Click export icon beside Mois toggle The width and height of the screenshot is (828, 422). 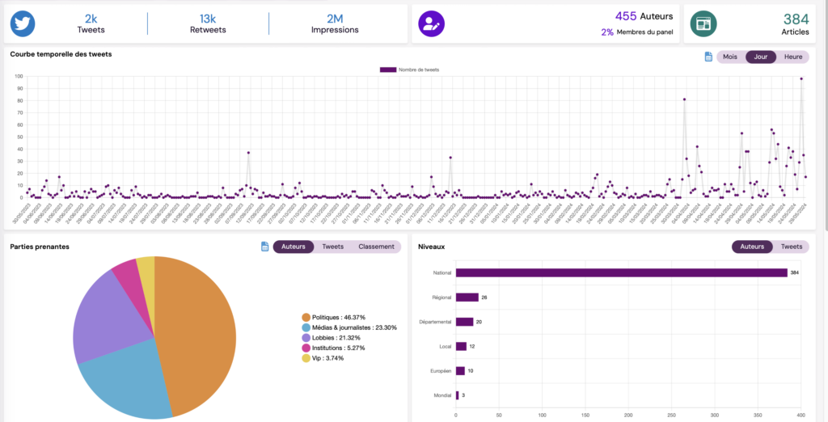click(x=708, y=57)
